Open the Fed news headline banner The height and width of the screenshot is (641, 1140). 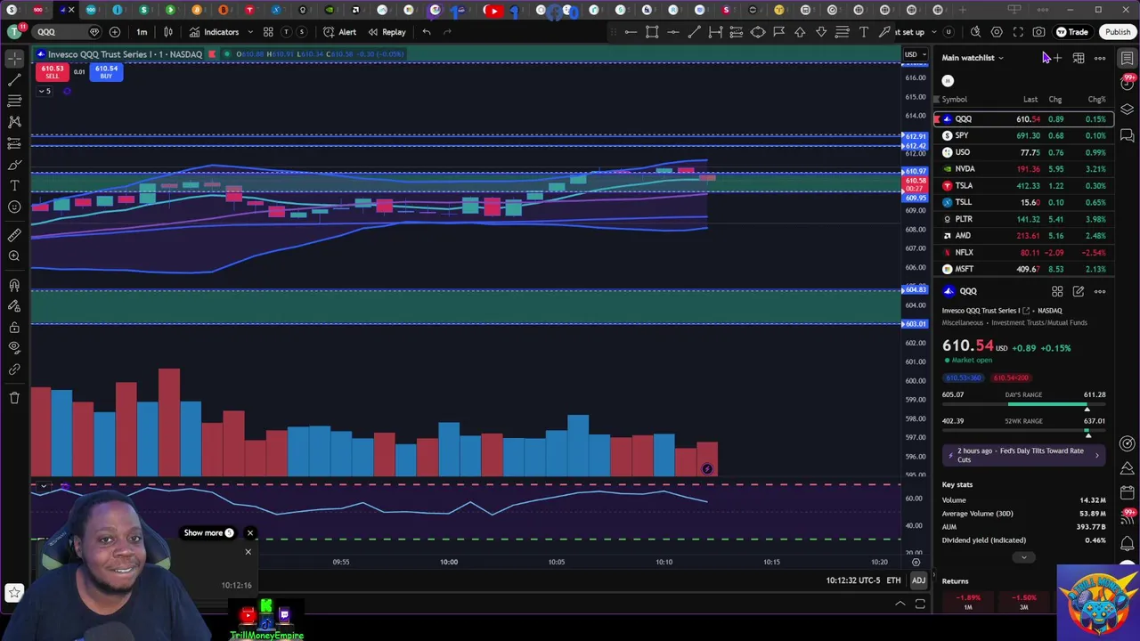[1023, 455]
